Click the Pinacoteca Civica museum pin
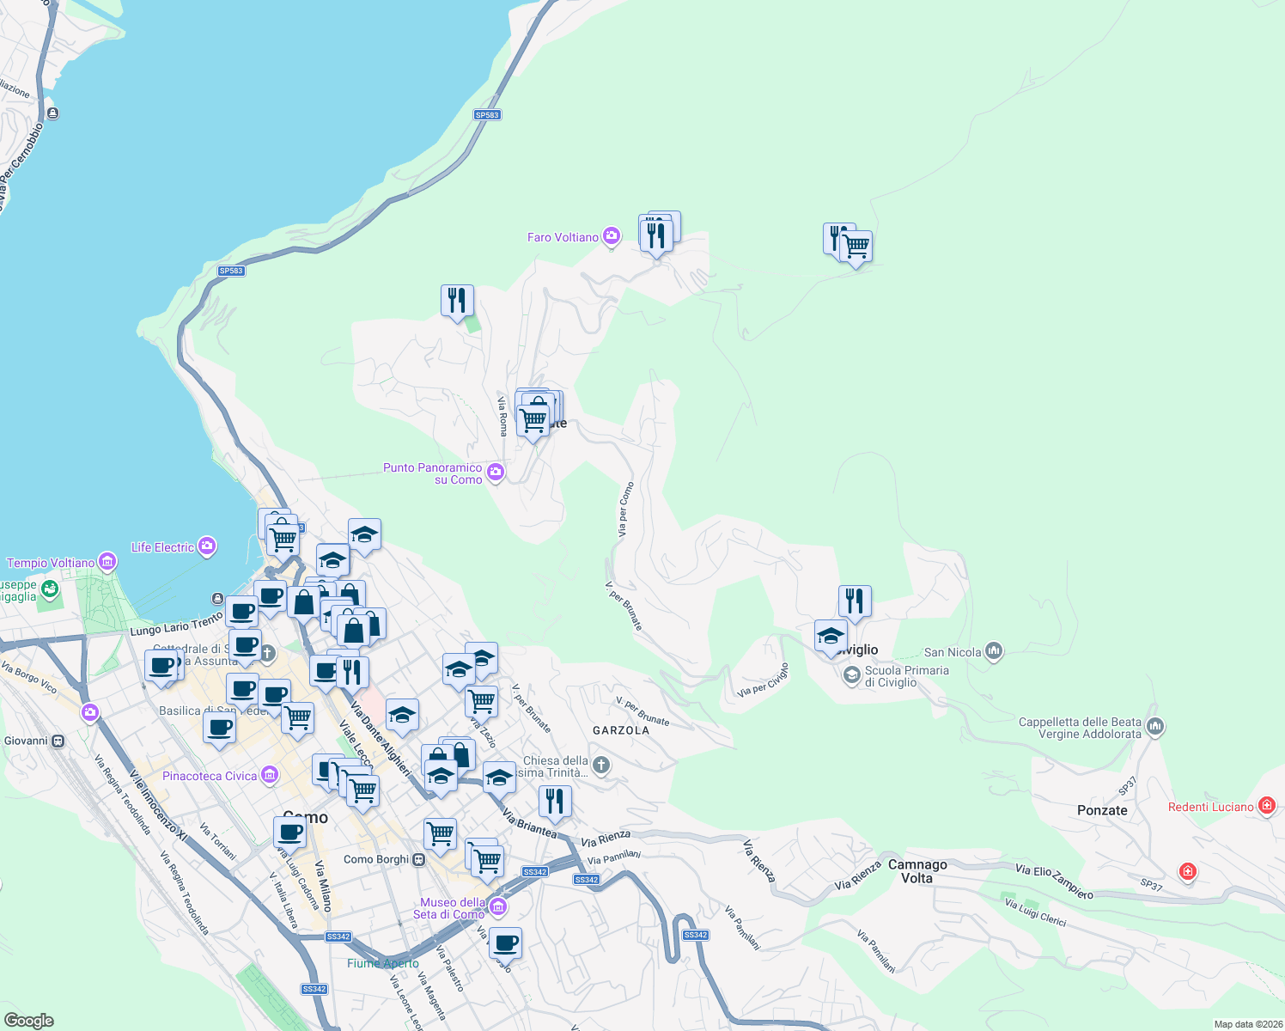 pos(269,775)
